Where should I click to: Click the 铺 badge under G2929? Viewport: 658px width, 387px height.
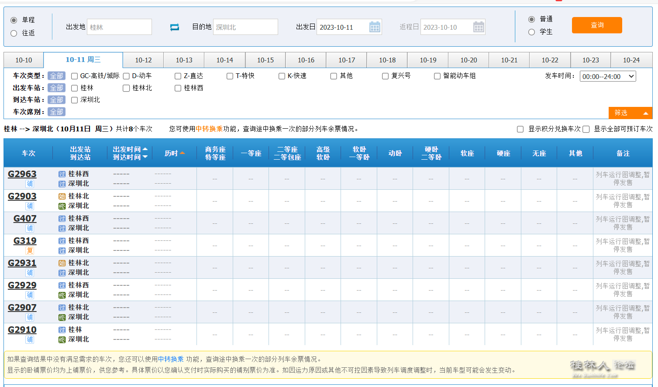click(x=30, y=295)
